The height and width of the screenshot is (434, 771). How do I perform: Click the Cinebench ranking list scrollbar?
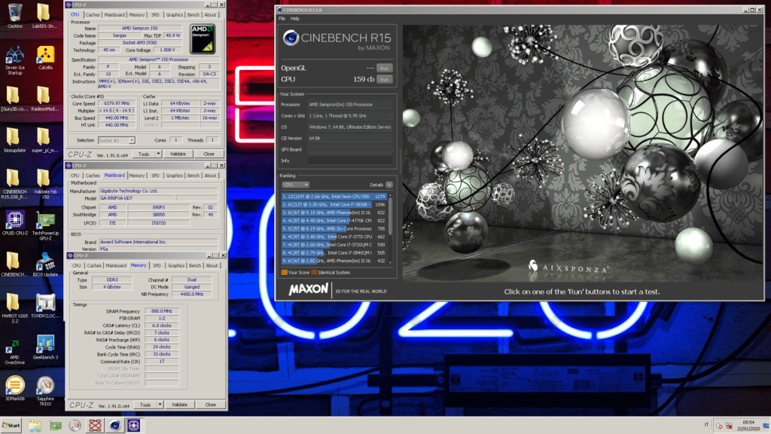tap(391, 229)
